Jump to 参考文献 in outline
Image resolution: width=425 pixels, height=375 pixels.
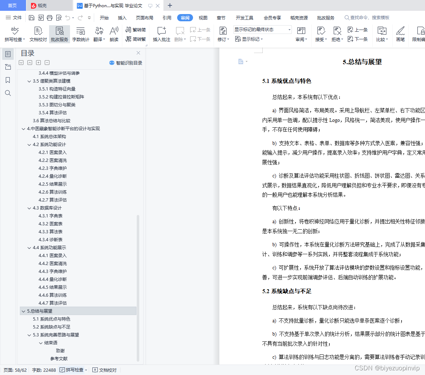(59, 358)
